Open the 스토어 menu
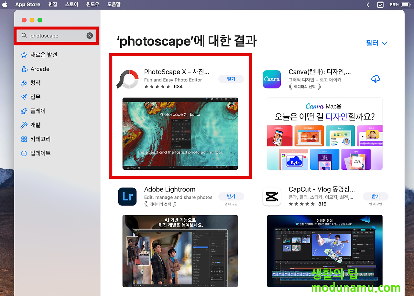Image resolution: width=414 pixels, height=296 pixels. (71, 5)
